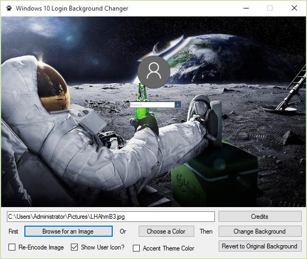Click the paw app icon in title bar

click(x=9, y=8)
